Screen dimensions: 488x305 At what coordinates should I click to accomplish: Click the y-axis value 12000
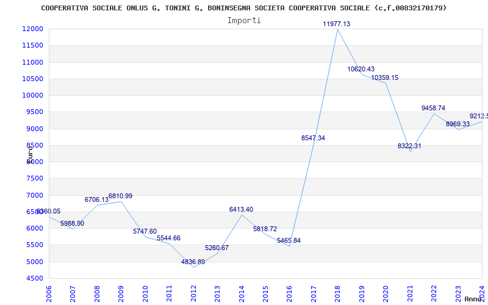coord(32,29)
